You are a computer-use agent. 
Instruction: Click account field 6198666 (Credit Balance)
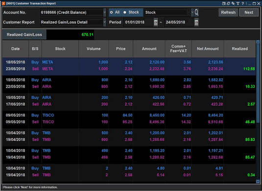pyautogui.click(x=72, y=12)
